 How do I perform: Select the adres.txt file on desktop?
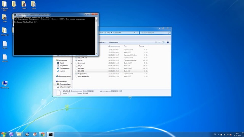click(x=5, y=58)
